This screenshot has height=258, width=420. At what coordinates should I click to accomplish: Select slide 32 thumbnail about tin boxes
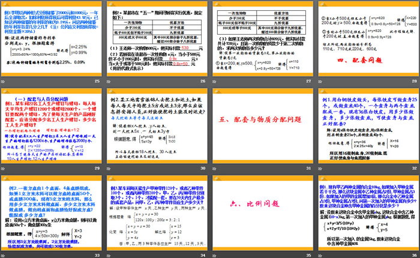coord(368,126)
